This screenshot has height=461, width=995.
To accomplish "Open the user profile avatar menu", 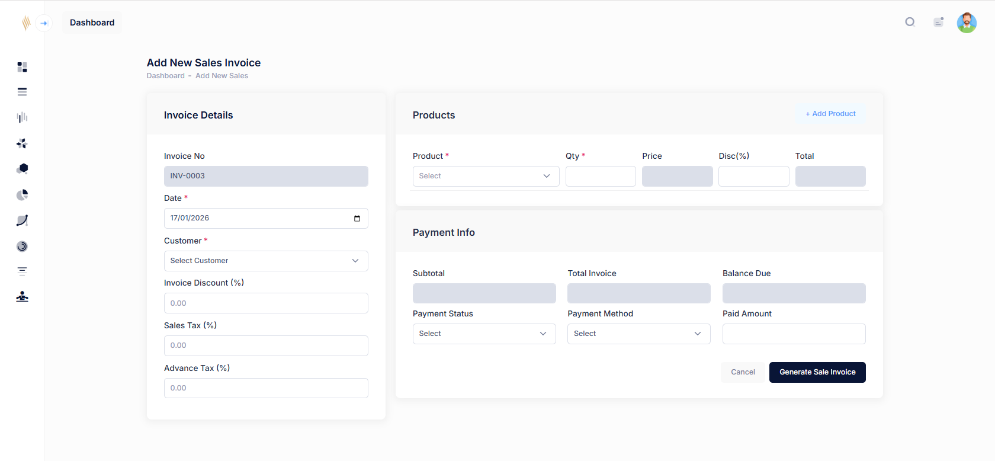I will coord(967,23).
